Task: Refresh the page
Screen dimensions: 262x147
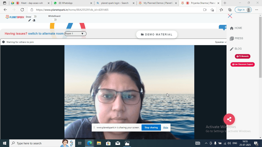Action: pyautogui.click(x=22, y=10)
